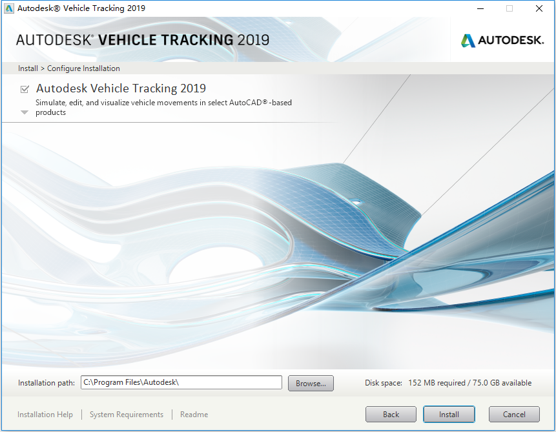Viewport: 556px width, 432px height.
Task: Open the Readme link
Action: [194, 415]
